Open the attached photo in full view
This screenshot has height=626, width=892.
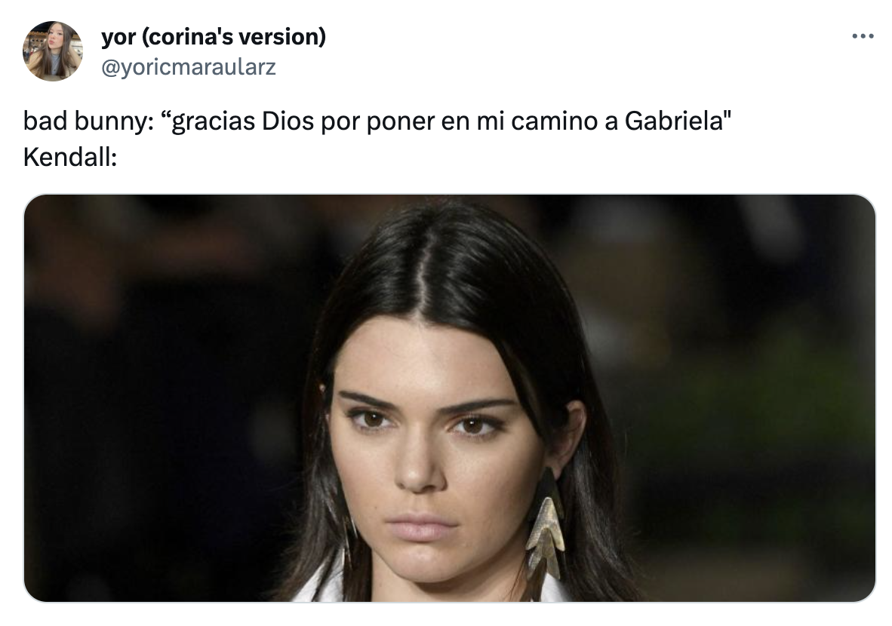[x=450, y=398]
